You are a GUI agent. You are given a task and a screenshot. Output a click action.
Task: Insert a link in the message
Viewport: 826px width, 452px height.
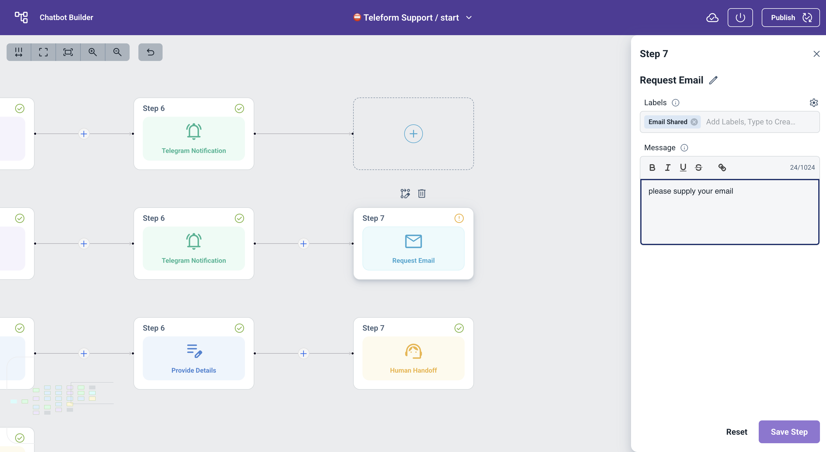[722, 167]
